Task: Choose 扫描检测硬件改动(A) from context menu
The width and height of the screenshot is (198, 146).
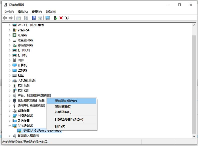Action: [x=72, y=119]
